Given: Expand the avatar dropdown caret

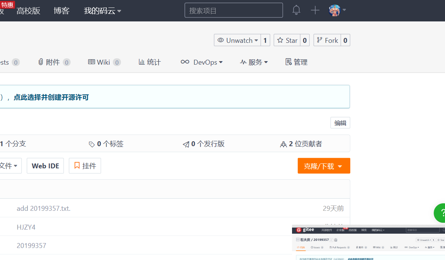Looking at the screenshot, I should click(344, 10).
